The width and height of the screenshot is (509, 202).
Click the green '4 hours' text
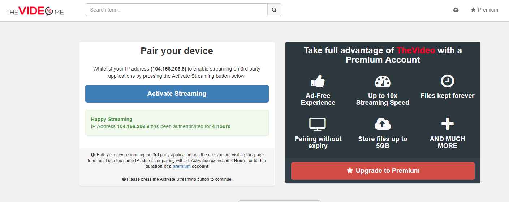pyautogui.click(x=221, y=126)
